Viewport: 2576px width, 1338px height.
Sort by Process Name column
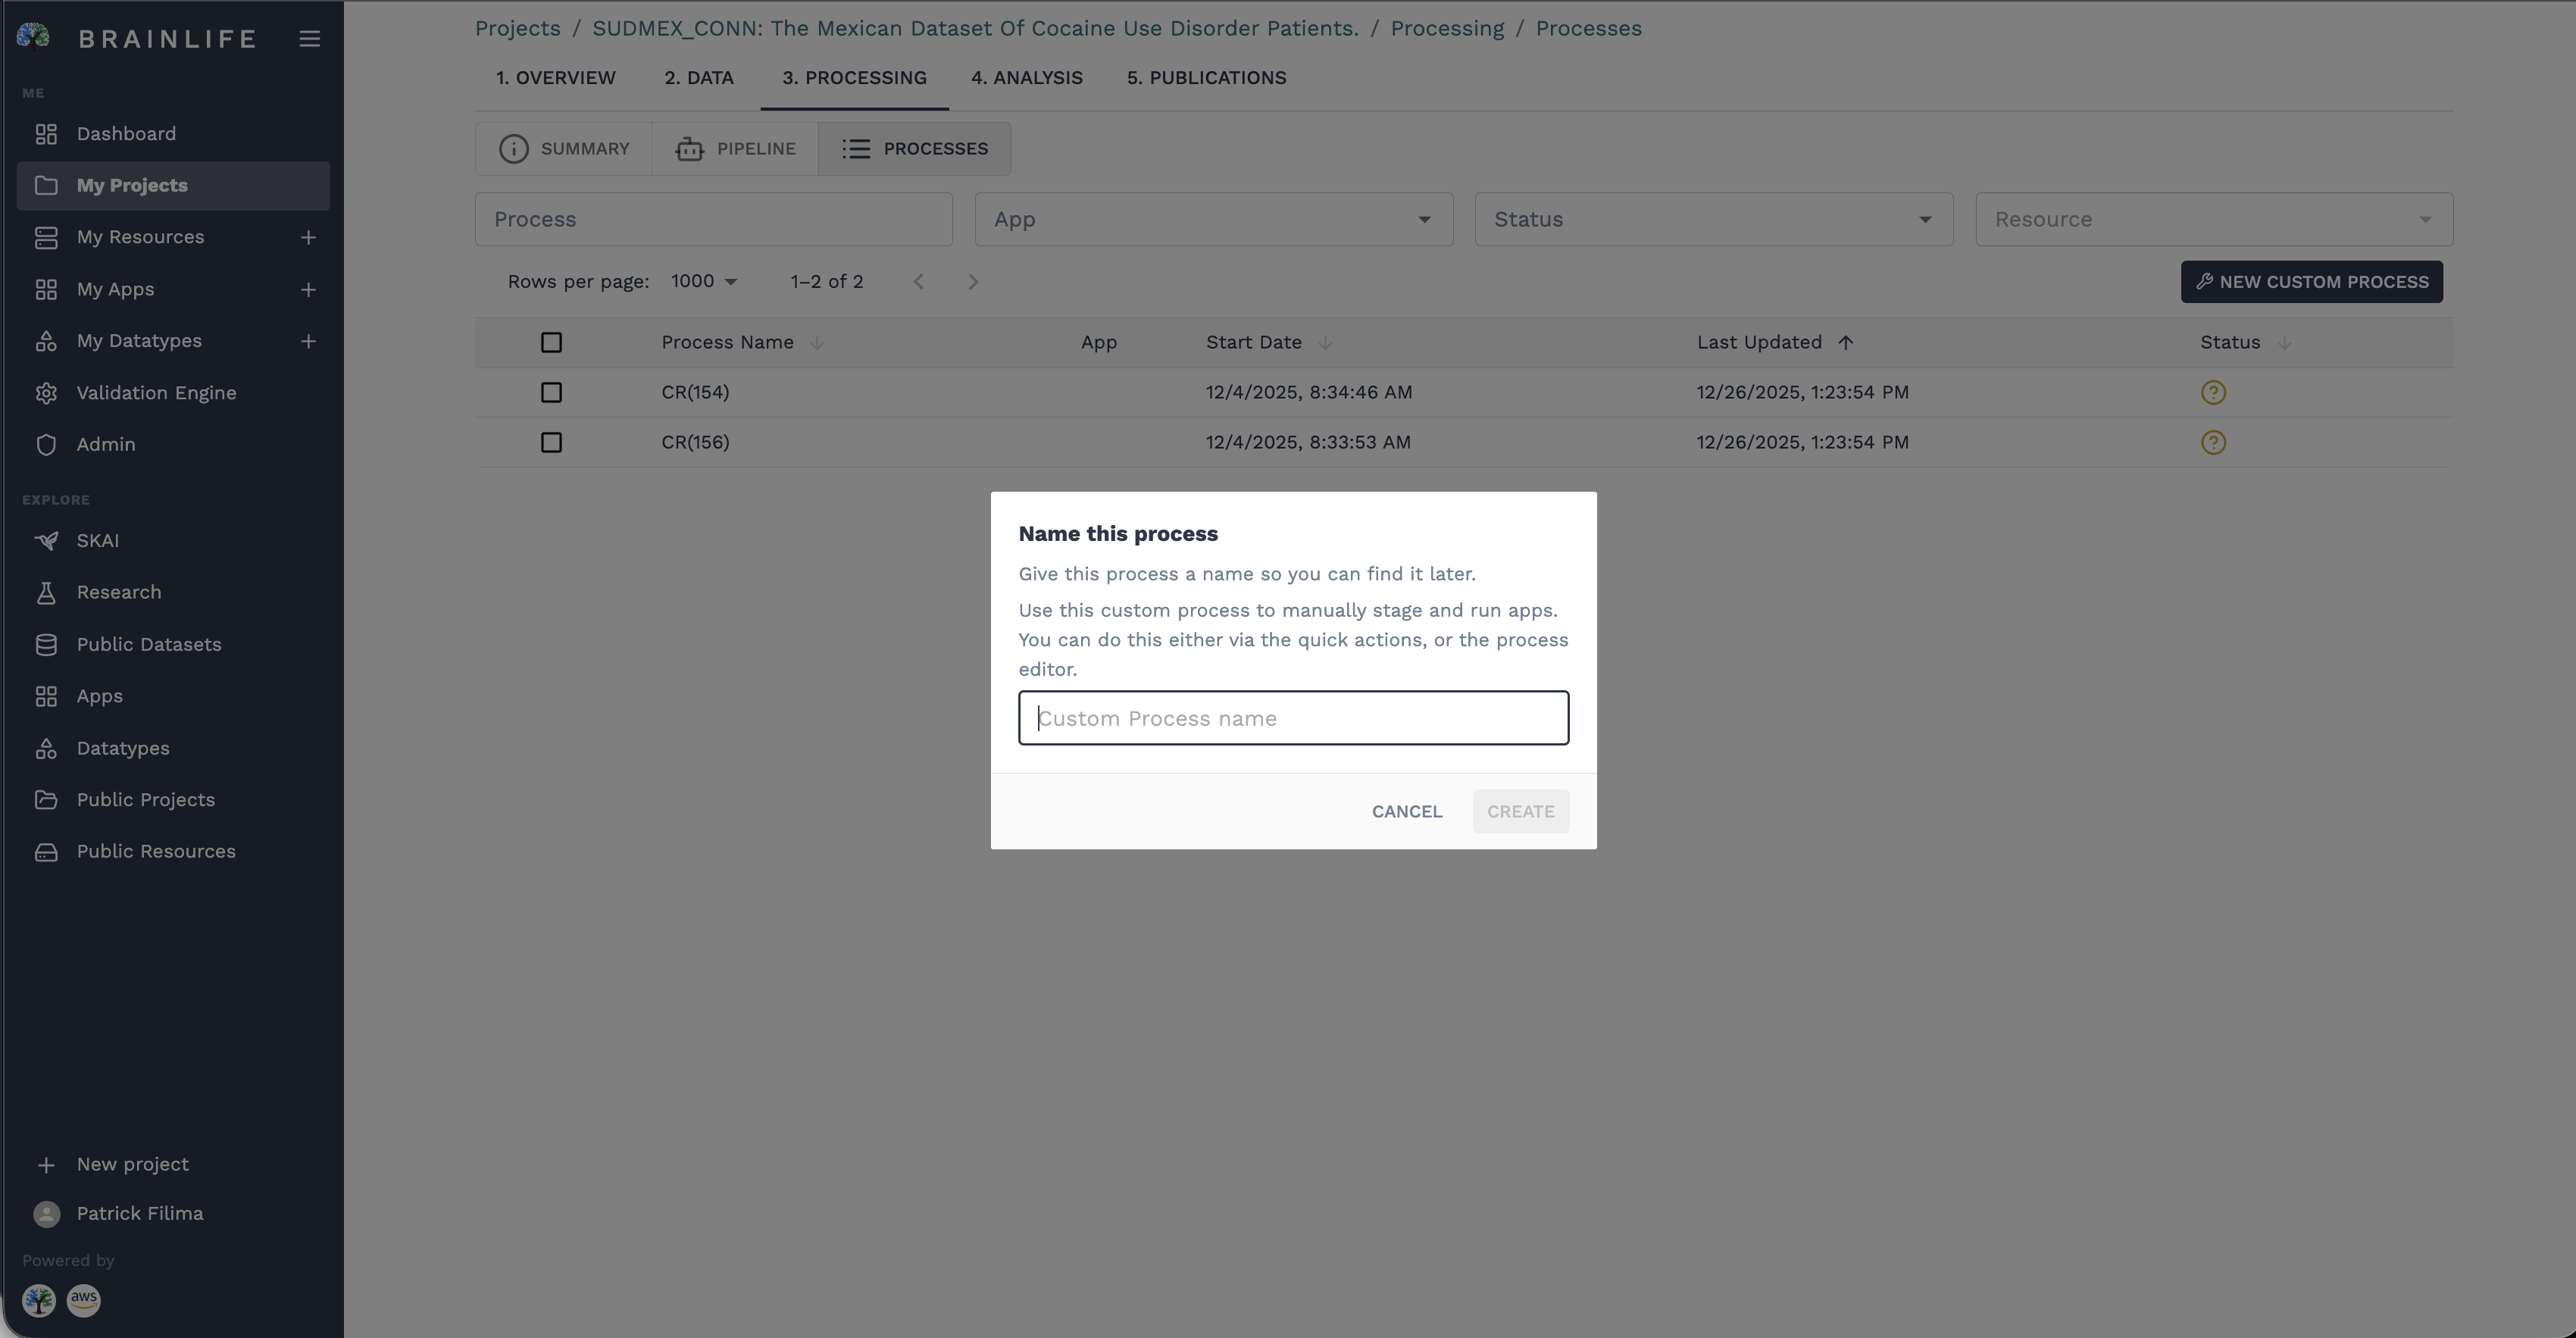tap(742, 343)
